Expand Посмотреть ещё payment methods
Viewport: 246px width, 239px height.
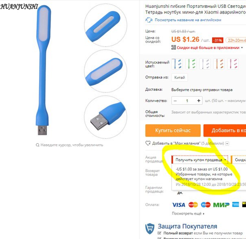(188, 214)
